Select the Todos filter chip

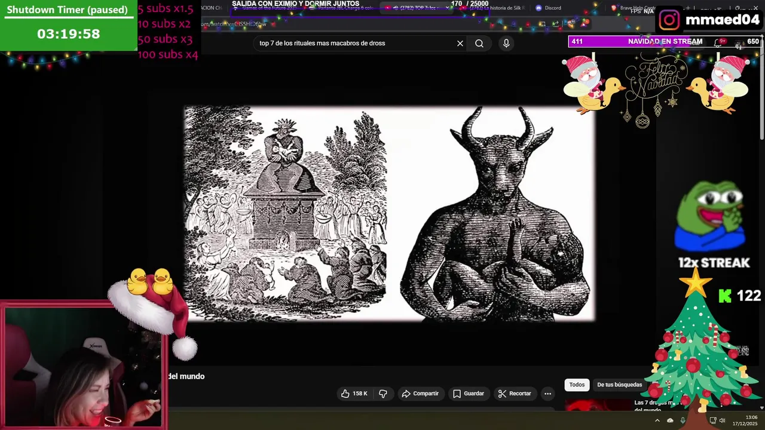[577, 385]
